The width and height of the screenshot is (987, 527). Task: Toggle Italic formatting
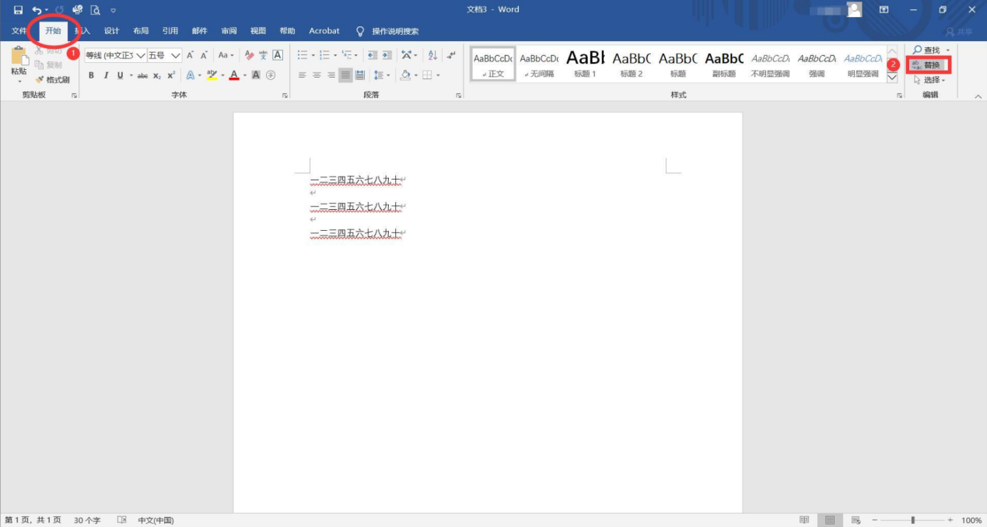pos(106,75)
